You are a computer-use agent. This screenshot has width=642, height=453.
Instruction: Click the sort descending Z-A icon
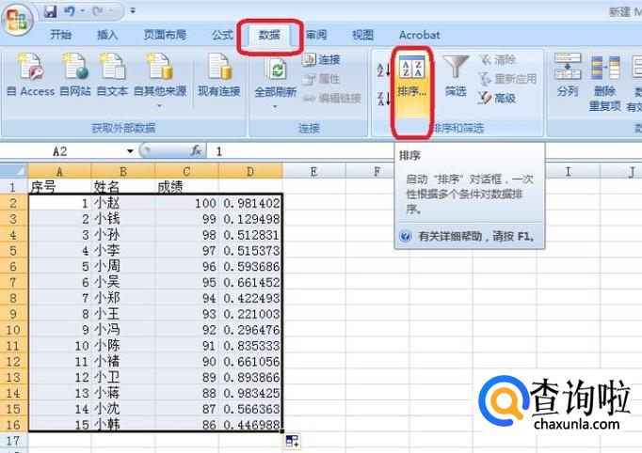pyautogui.click(x=383, y=98)
